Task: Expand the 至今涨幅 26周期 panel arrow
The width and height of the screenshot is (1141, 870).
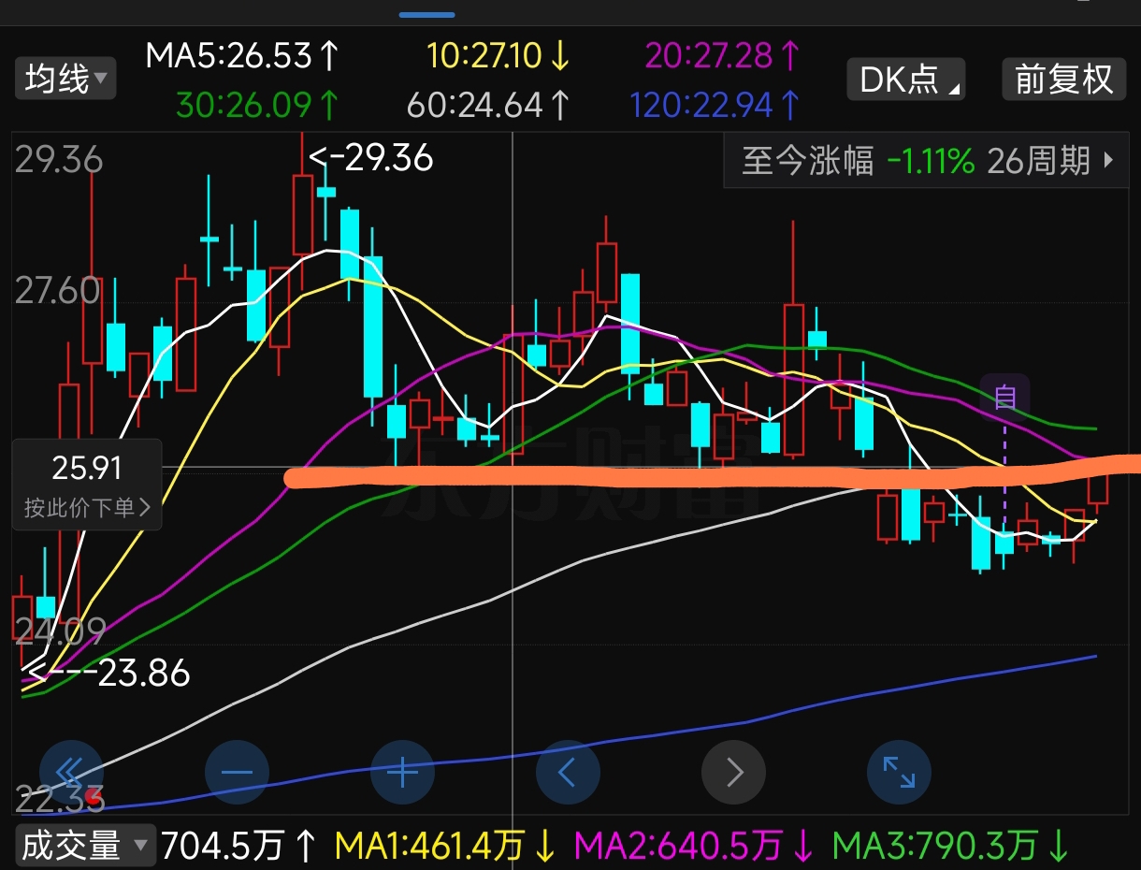Action: pyautogui.click(x=1109, y=161)
